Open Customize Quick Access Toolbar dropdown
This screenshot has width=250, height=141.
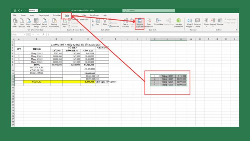click(40, 11)
